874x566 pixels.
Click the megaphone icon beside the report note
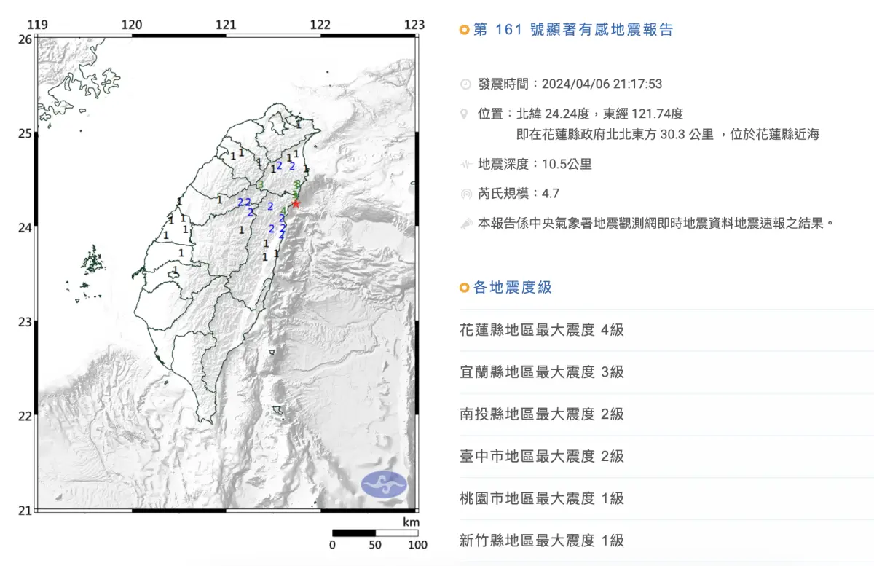coord(465,224)
